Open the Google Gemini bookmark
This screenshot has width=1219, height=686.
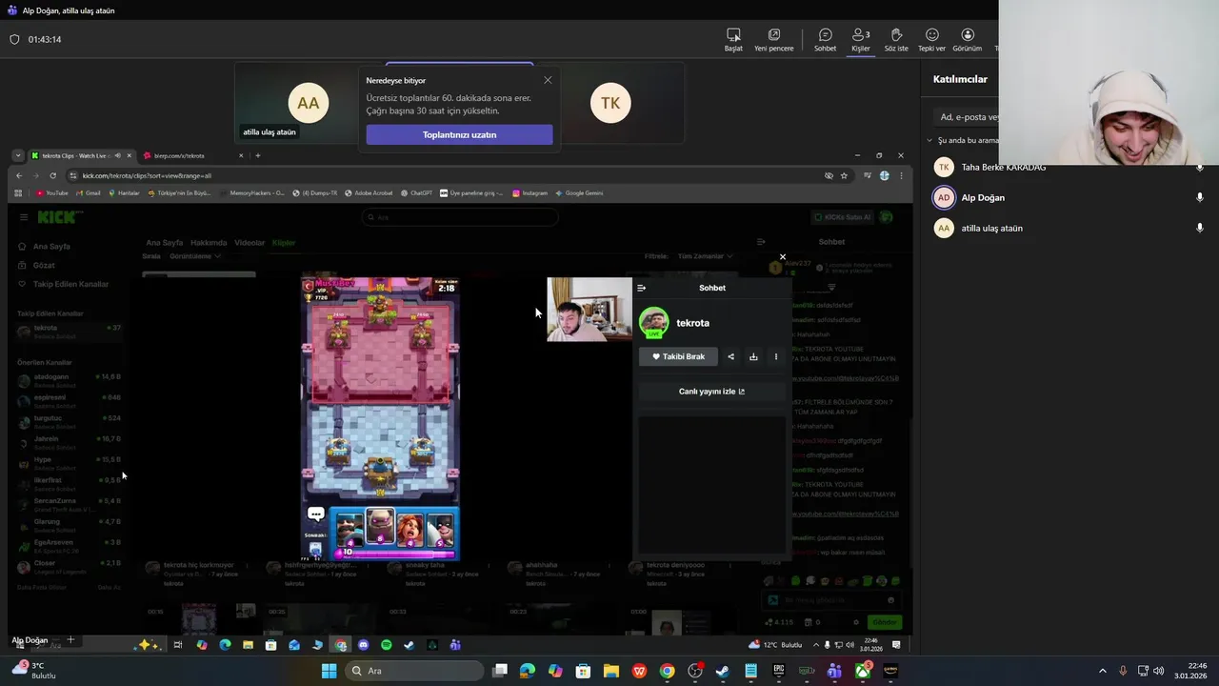pos(579,192)
